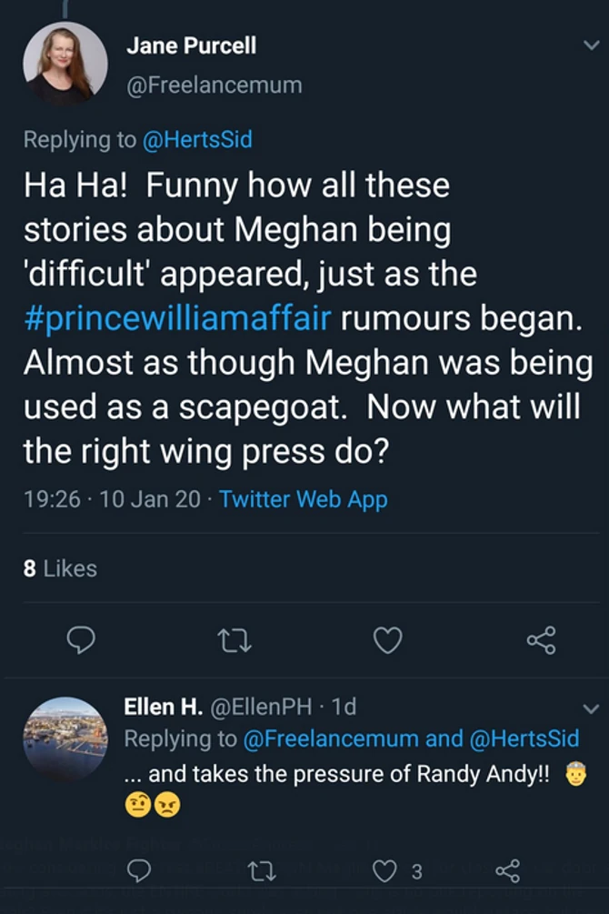This screenshot has width=609, height=914.
Task: Open the chevron menu on Jane Purcell's tweet
Action: click(x=591, y=45)
